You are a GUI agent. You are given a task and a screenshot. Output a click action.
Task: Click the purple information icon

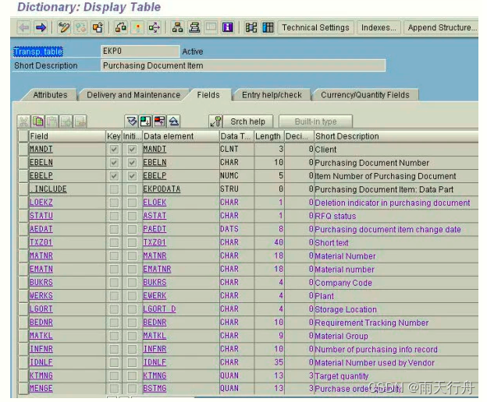pyautogui.click(x=228, y=27)
